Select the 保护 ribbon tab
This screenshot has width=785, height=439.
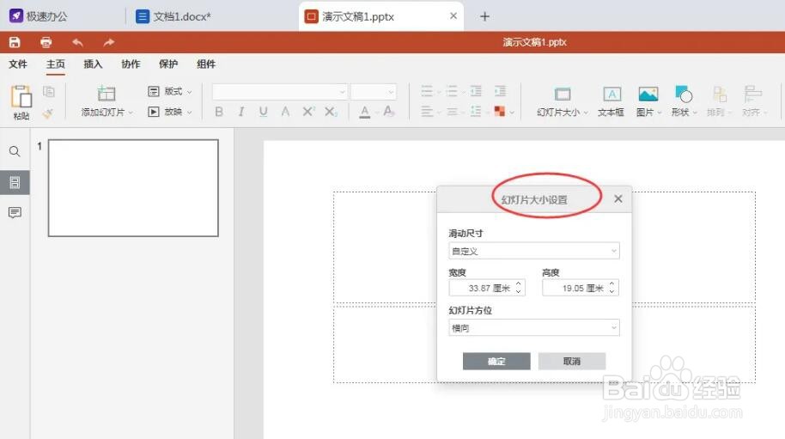pyautogui.click(x=168, y=64)
